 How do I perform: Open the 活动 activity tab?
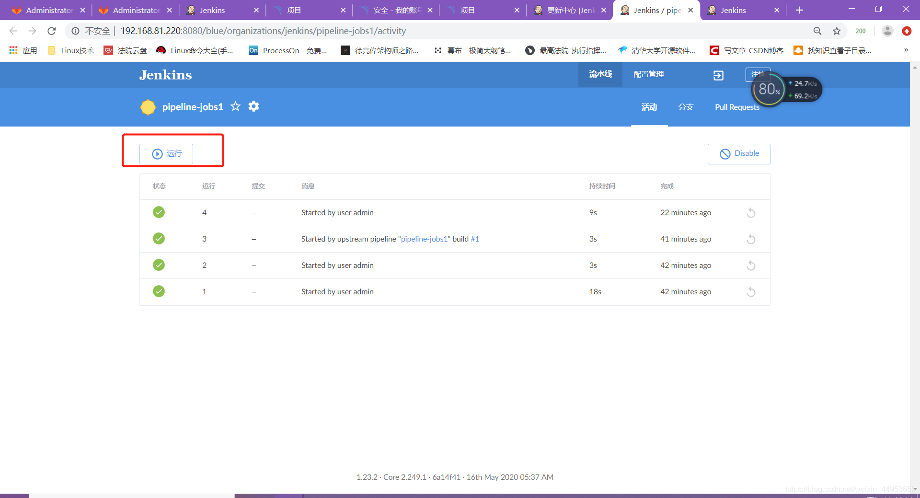[x=649, y=107]
